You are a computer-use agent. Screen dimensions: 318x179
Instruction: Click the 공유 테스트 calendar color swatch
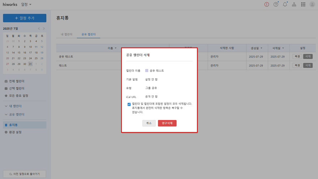click(x=147, y=71)
